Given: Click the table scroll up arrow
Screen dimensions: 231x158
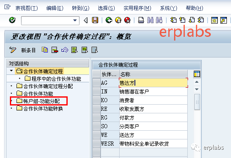Looking at the screenshot, I should (197, 82).
